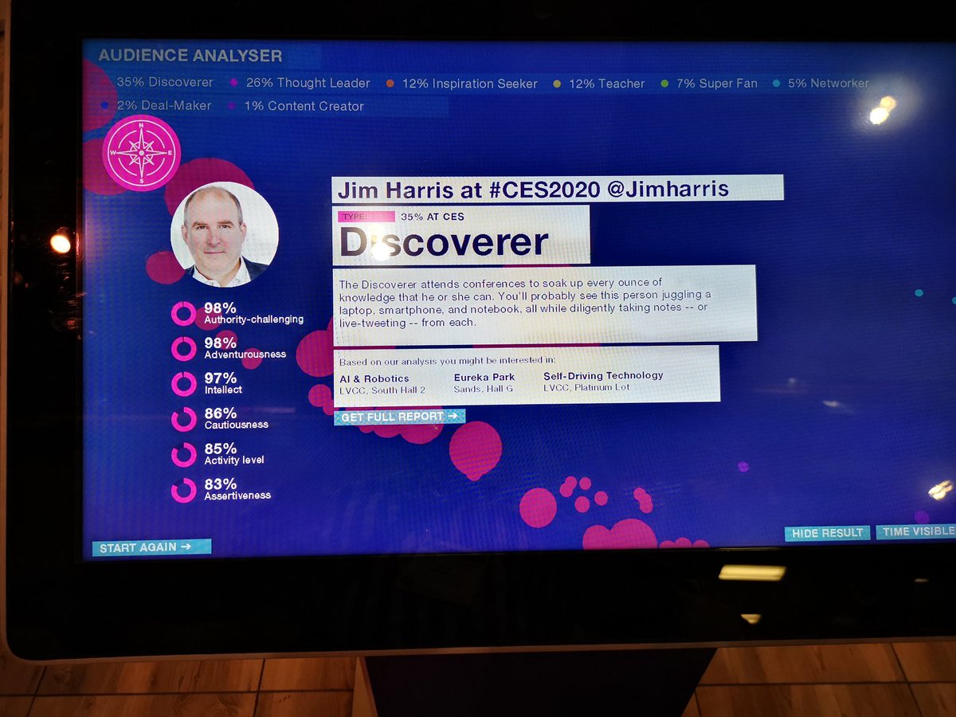Tap the pink compass Discoverer icon
Viewport: 956px width, 717px height.
coord(142,152)
